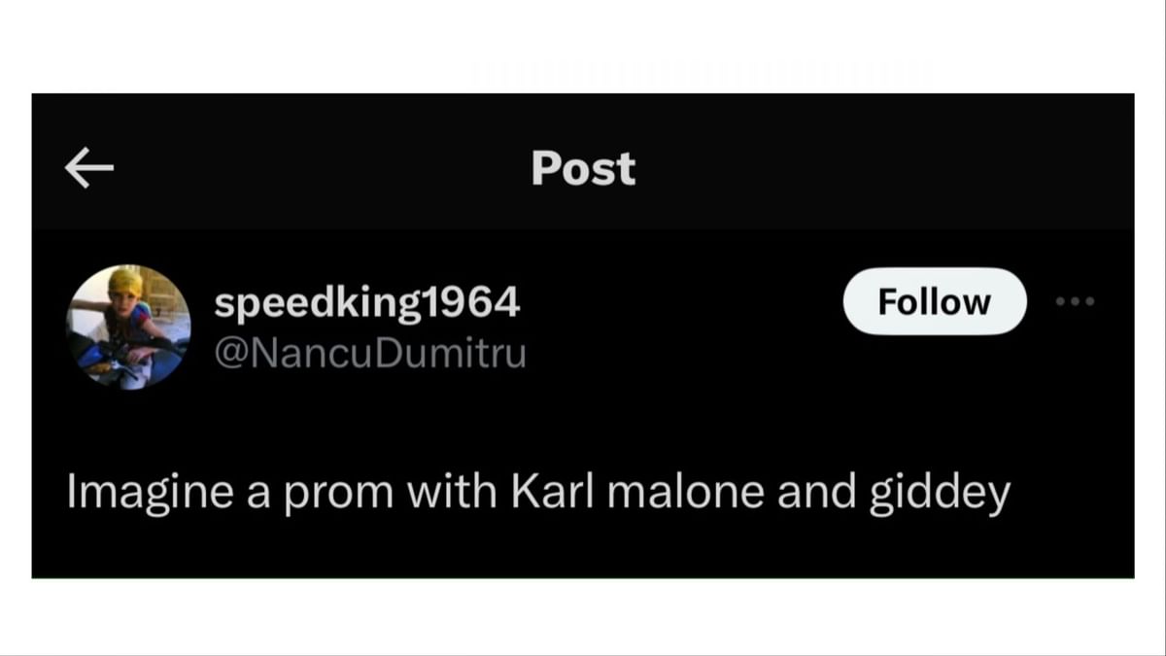
Task: Follow the speedking1964 account
Action: (x=934, y=301)
